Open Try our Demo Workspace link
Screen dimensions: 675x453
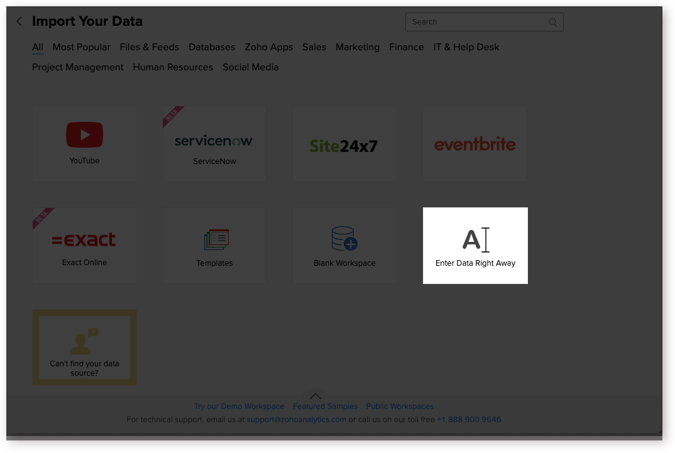click(239, 406)
